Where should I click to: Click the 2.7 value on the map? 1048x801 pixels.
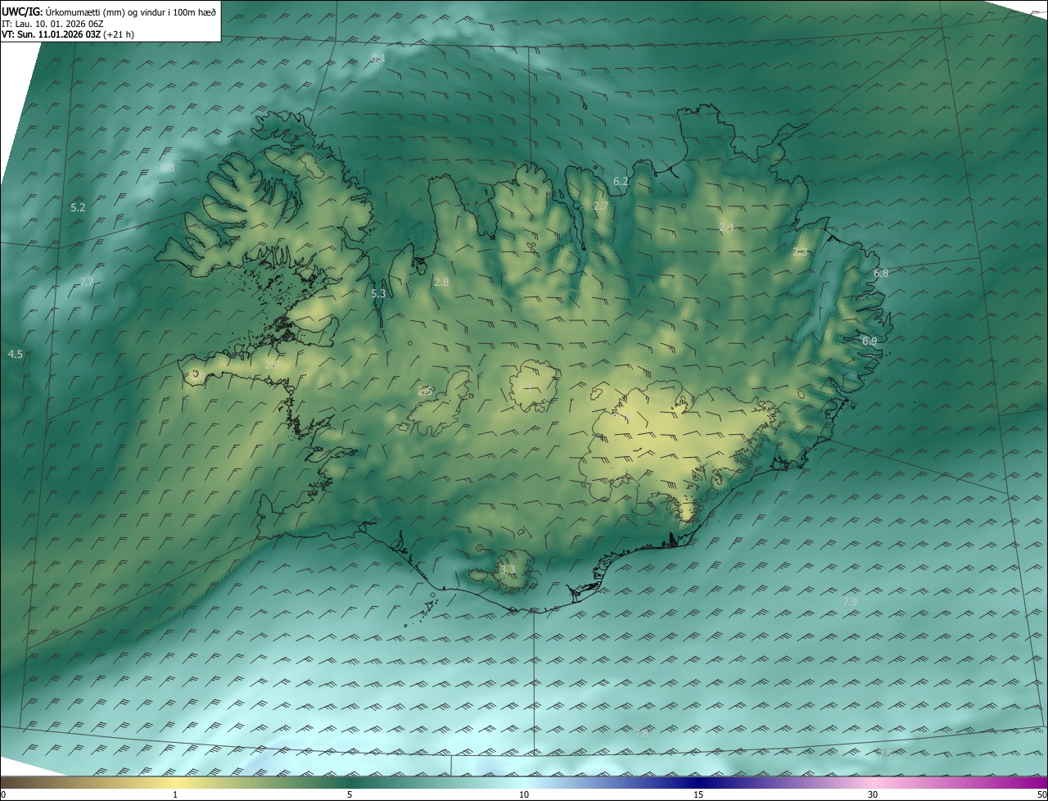(x=601, y=206)
